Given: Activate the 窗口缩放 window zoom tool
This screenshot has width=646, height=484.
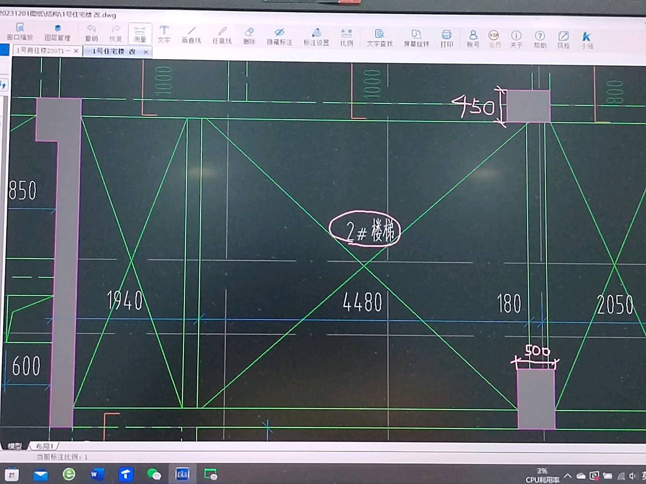Looking at the screenshot, I should point(20,31).
